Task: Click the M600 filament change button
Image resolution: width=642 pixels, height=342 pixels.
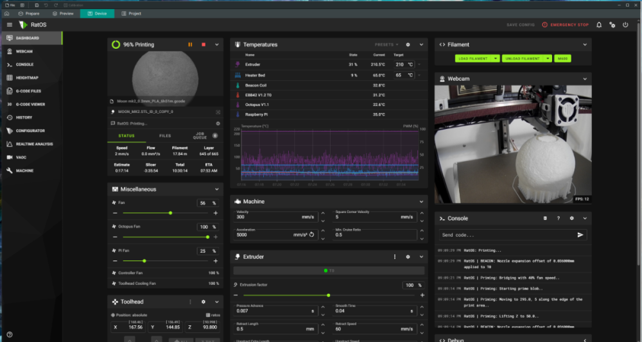Action: tap(562, 58)
